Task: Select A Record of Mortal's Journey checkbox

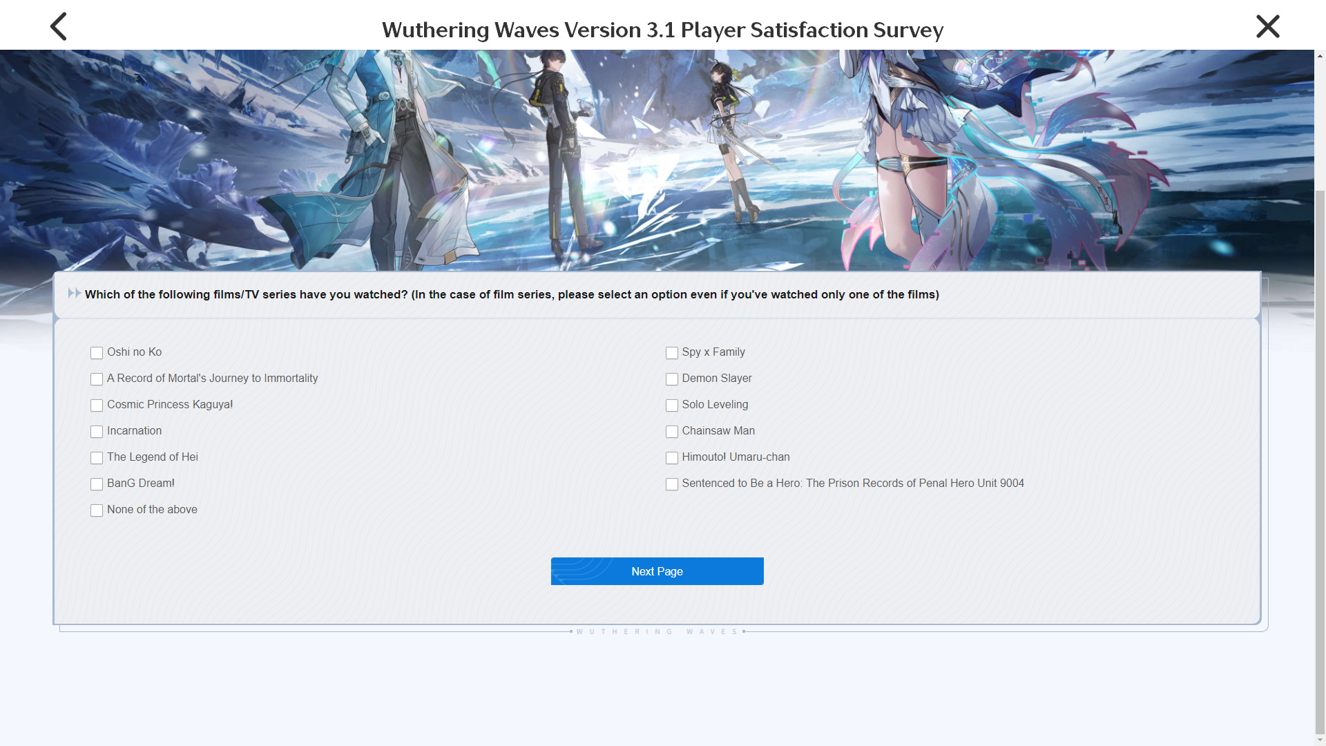Action: pos(97,379)
